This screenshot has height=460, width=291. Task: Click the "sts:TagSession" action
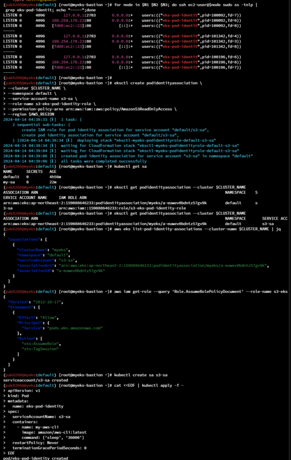(x=40, y=349)
